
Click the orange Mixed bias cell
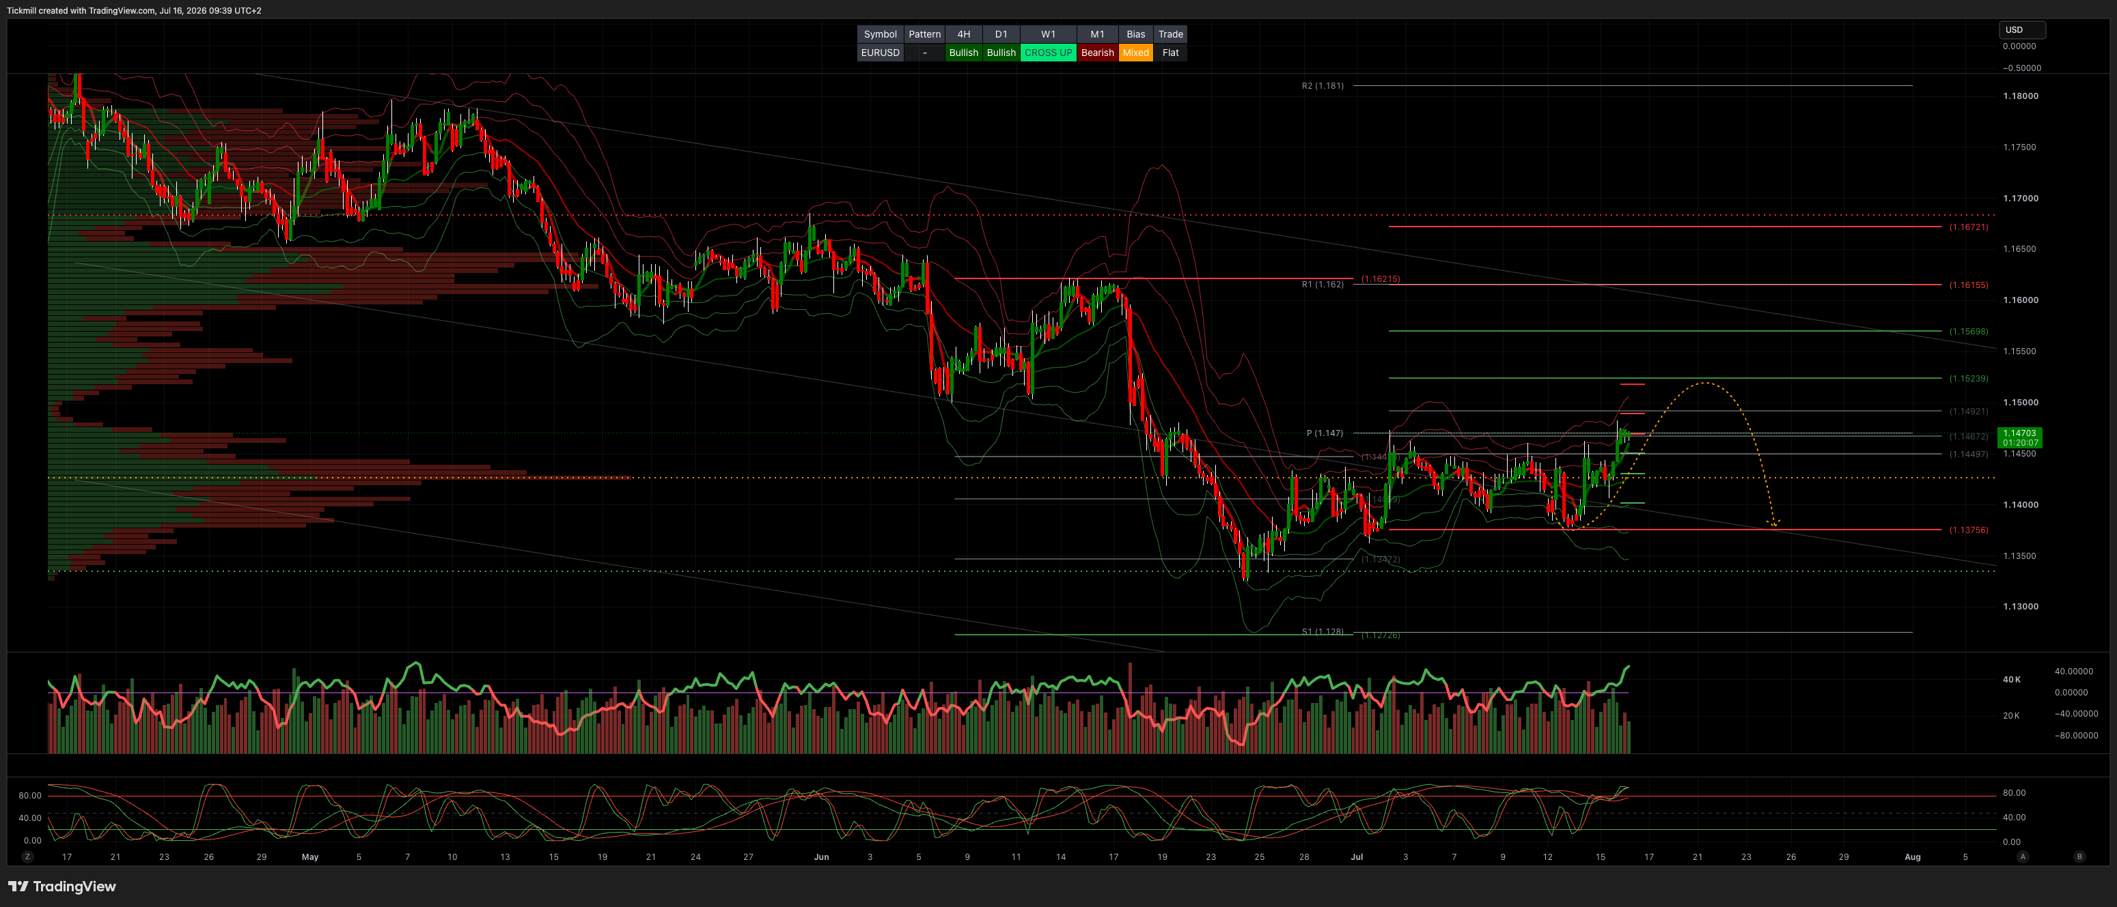(x=1136, y=53)
